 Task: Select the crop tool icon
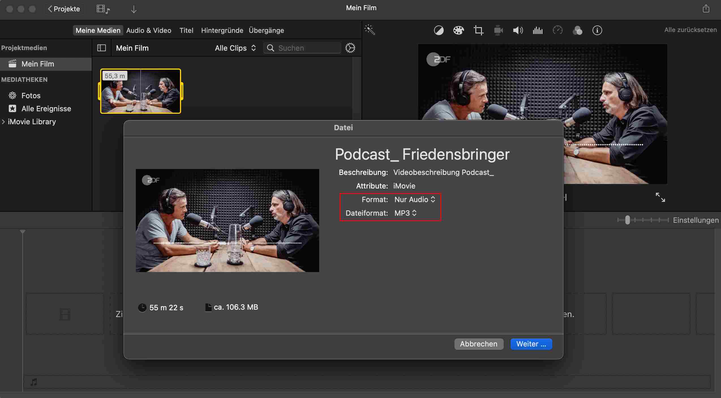[x=478, y=30]
